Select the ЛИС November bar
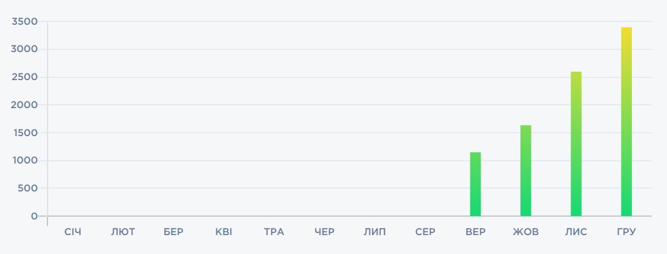 [x=576, y=144]
